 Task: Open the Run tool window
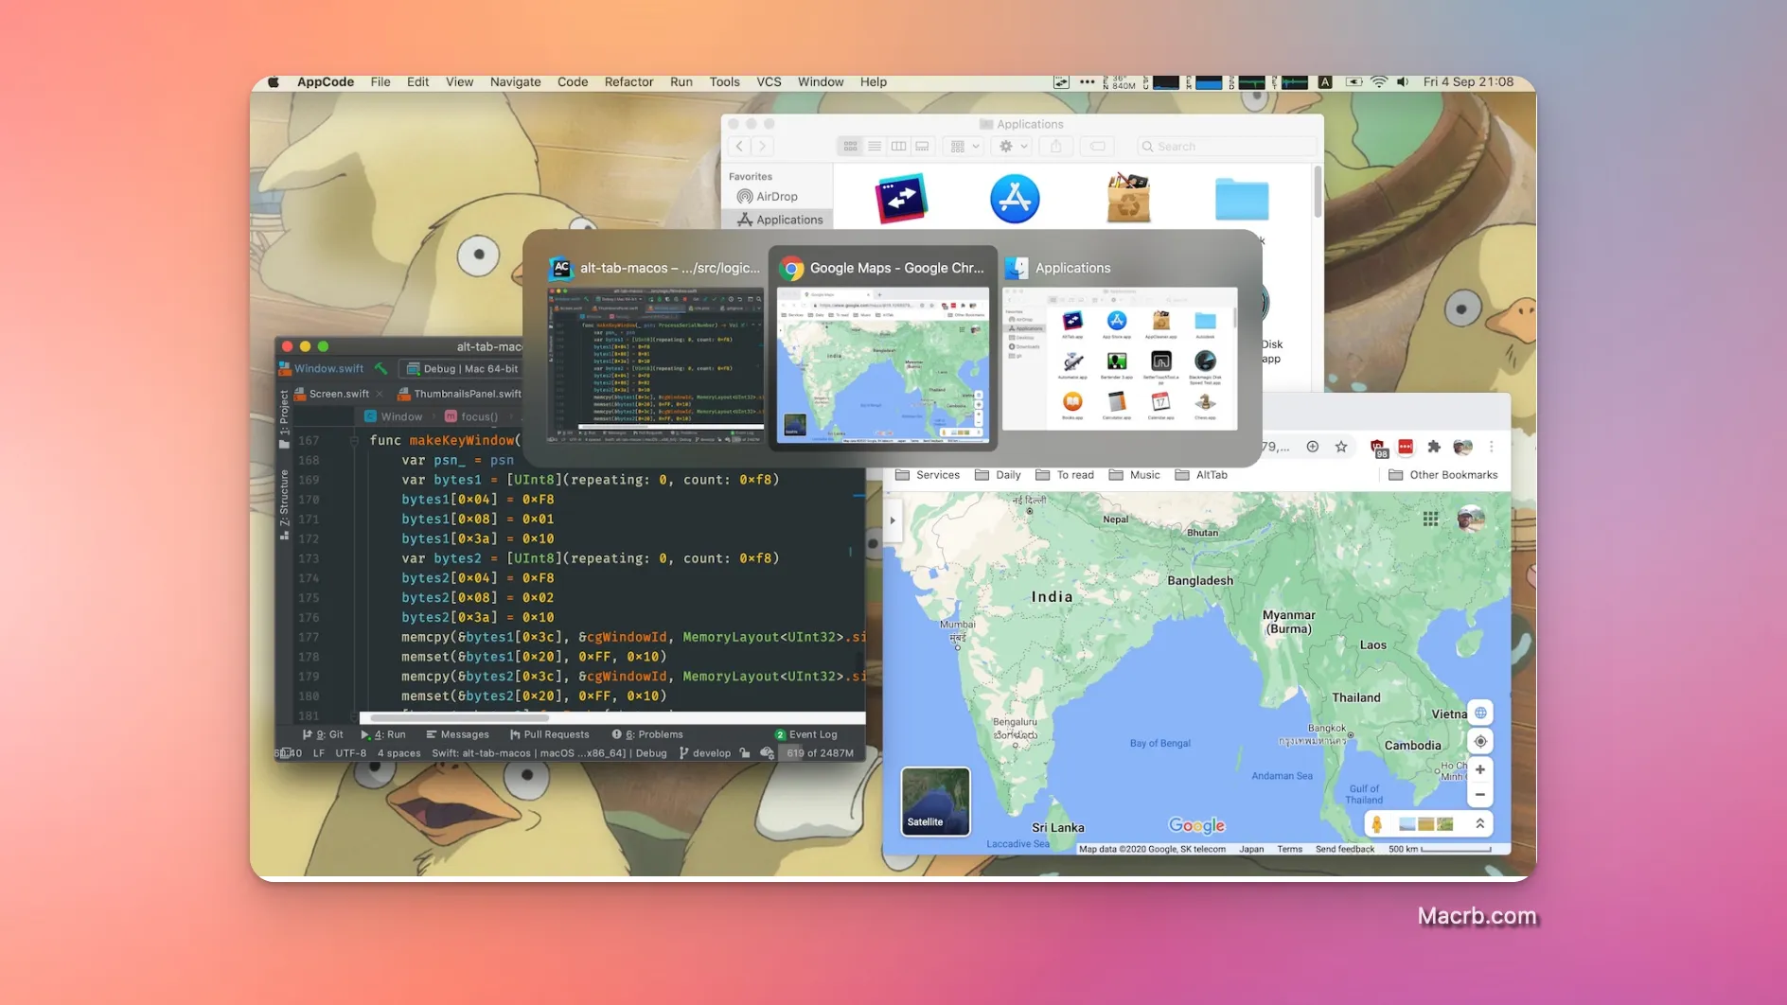tap(383, 734)
